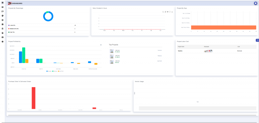Click the help question mark icon

tap(255, 3)
